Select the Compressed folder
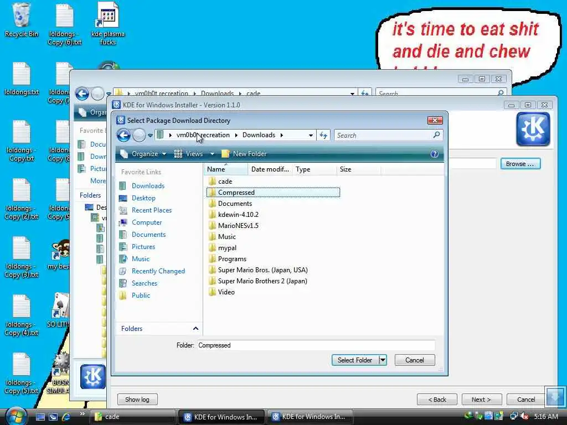 (x=273, y=193)
